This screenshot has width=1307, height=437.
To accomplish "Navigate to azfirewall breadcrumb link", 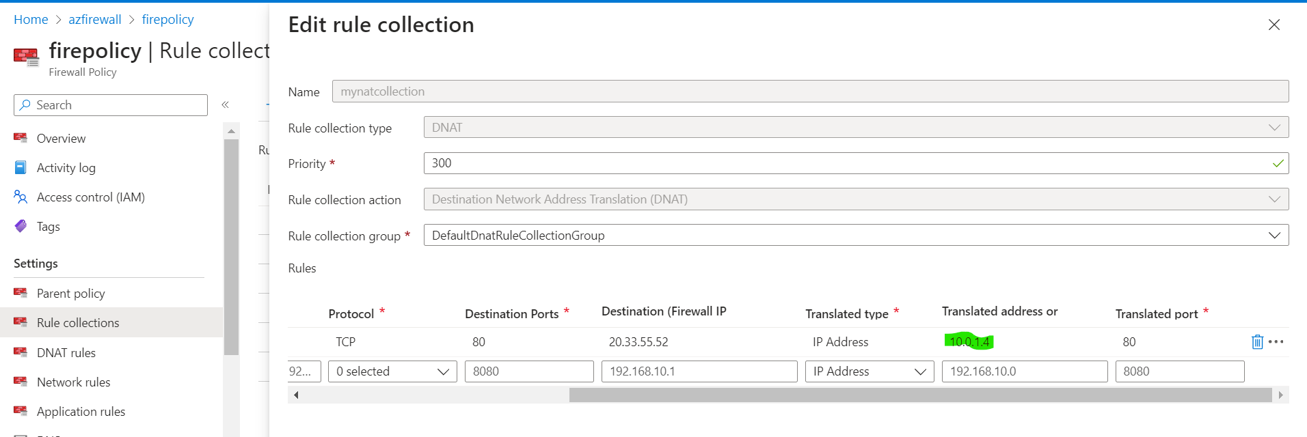I will click(95, 20).
